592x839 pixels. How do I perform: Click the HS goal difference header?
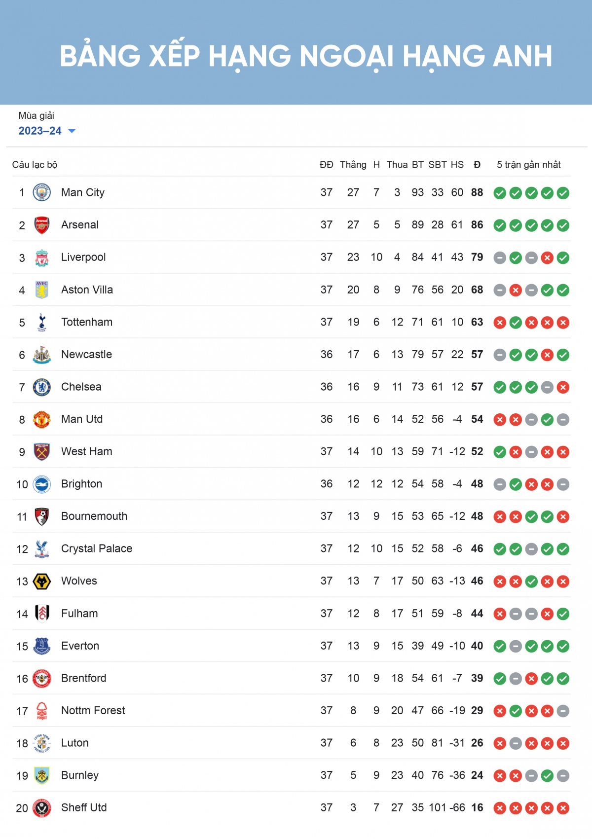click(x=457, y=165)
